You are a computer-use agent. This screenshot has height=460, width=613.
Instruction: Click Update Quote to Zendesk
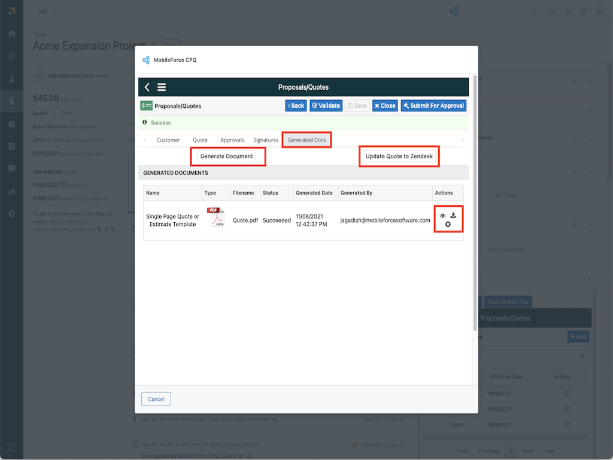point(399,156)
